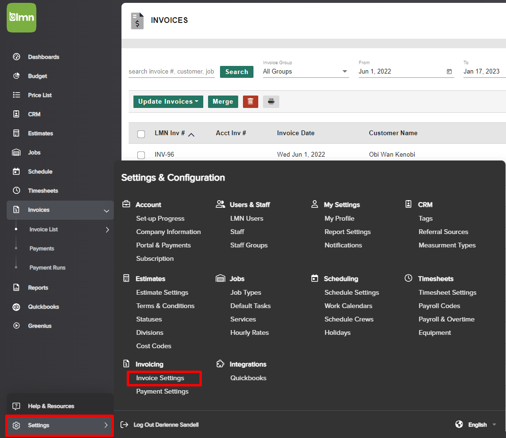Screen dimensions: 506x438
Task: Open Report Settings link
Action: point(348,232)
